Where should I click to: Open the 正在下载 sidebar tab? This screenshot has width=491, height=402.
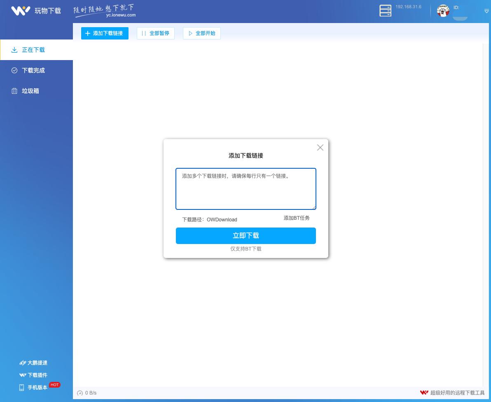[x=36, y=50]
